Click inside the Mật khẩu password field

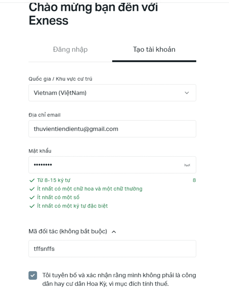(106, 165)
